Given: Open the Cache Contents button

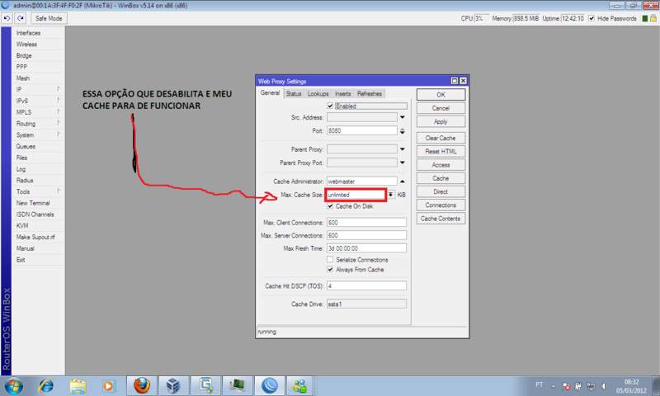Looking at the screenshot, I should tap(441, 219).
